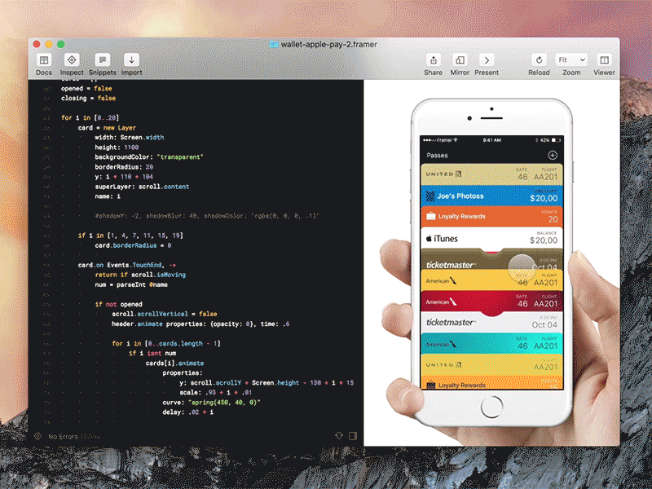Click the No Errors status text
Viewport: 652px width, 489px height.
63,436
